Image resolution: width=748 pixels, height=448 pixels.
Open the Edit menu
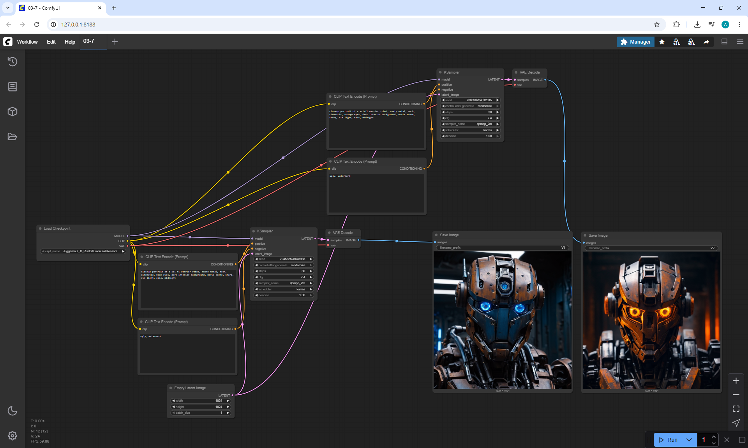(51, 42)
